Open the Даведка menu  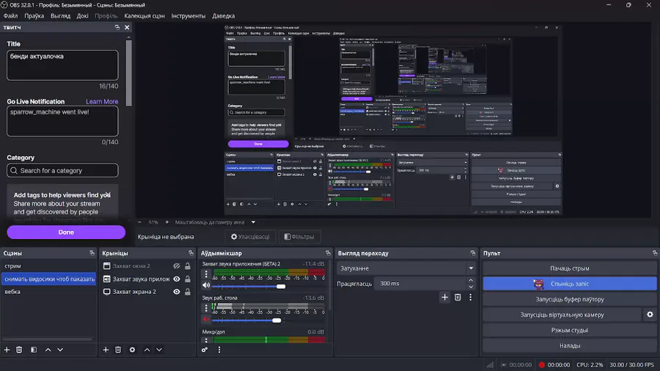click(x=224, y=16)
